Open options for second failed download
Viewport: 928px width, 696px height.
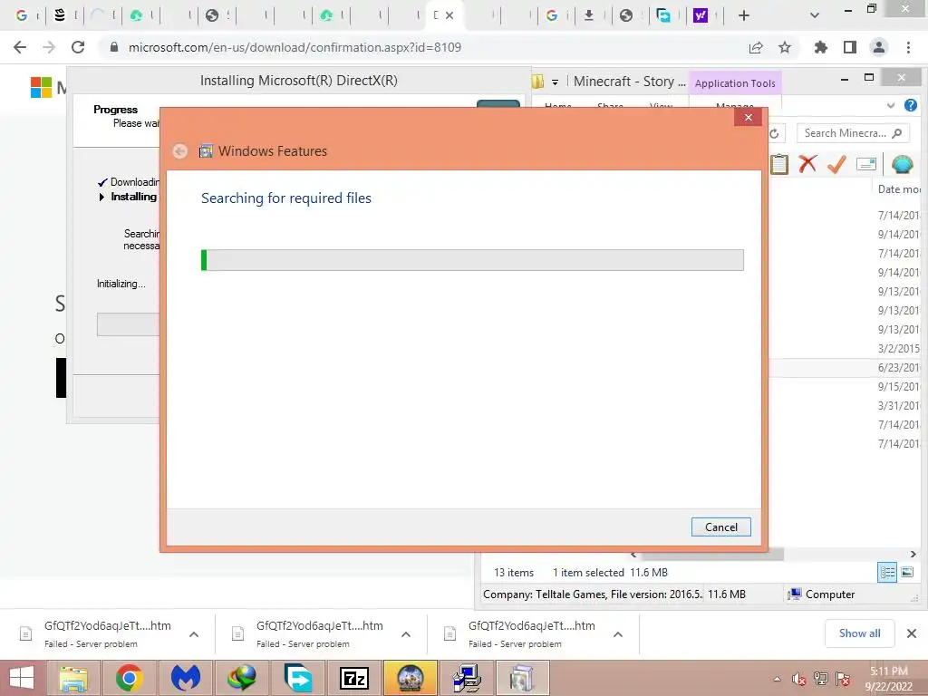(x=405, y=633)
